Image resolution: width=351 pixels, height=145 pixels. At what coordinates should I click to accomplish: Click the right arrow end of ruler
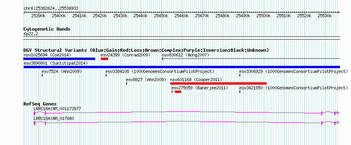click(x=339, y=13)
